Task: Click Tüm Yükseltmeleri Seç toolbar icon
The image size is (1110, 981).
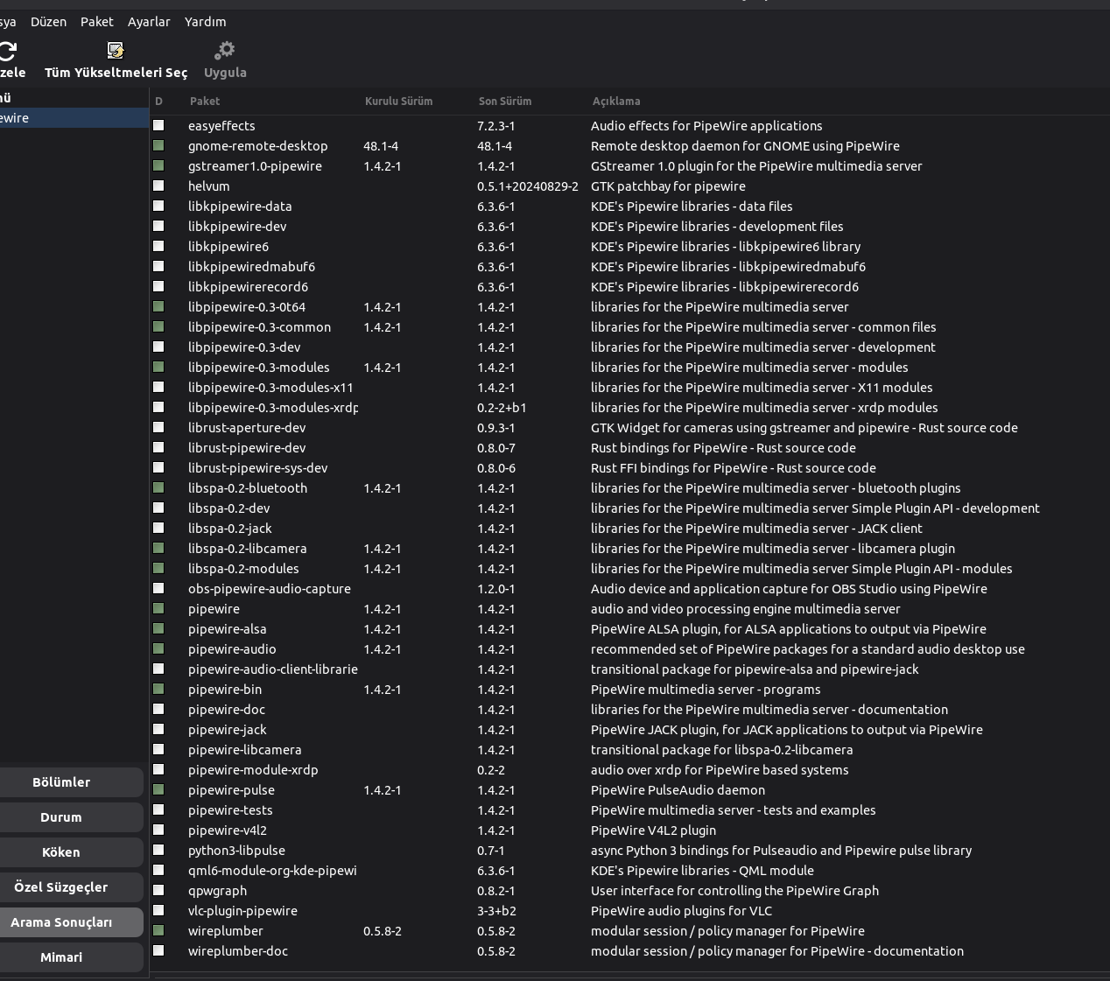Action: point(116,51)
